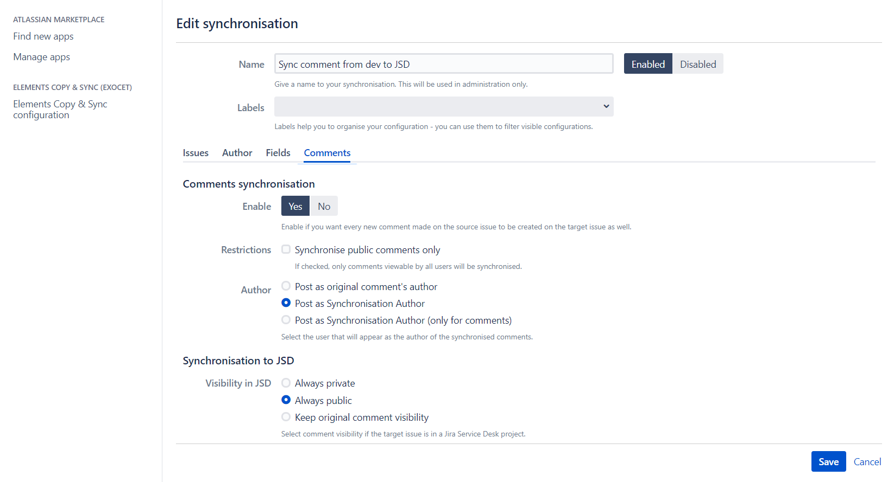Switch to the Issues tab
This screenshot has width=894, height=482.
point(196,152)
